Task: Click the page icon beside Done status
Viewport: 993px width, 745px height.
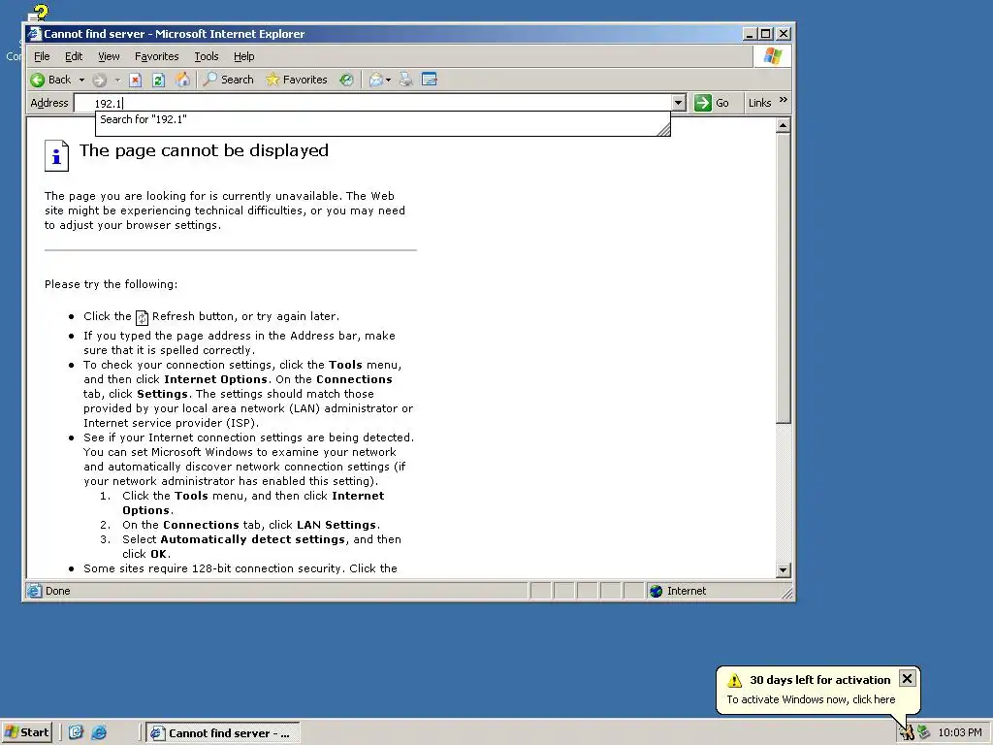Action: [34, 591]
